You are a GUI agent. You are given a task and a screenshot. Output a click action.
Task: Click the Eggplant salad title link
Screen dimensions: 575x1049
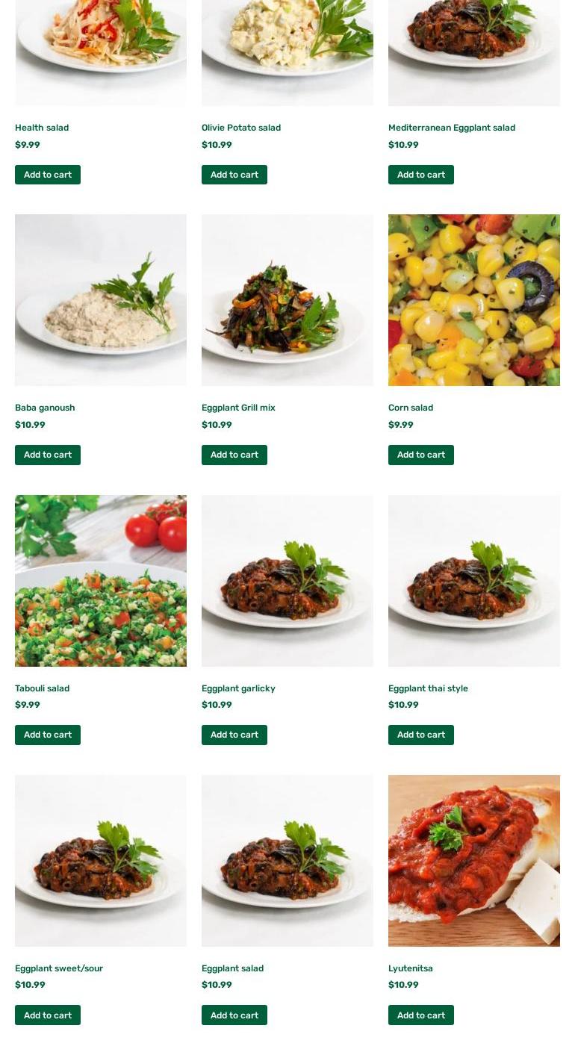(232, 968)
